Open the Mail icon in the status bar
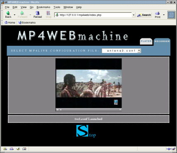177x153 pixels. tap(12, 149)
